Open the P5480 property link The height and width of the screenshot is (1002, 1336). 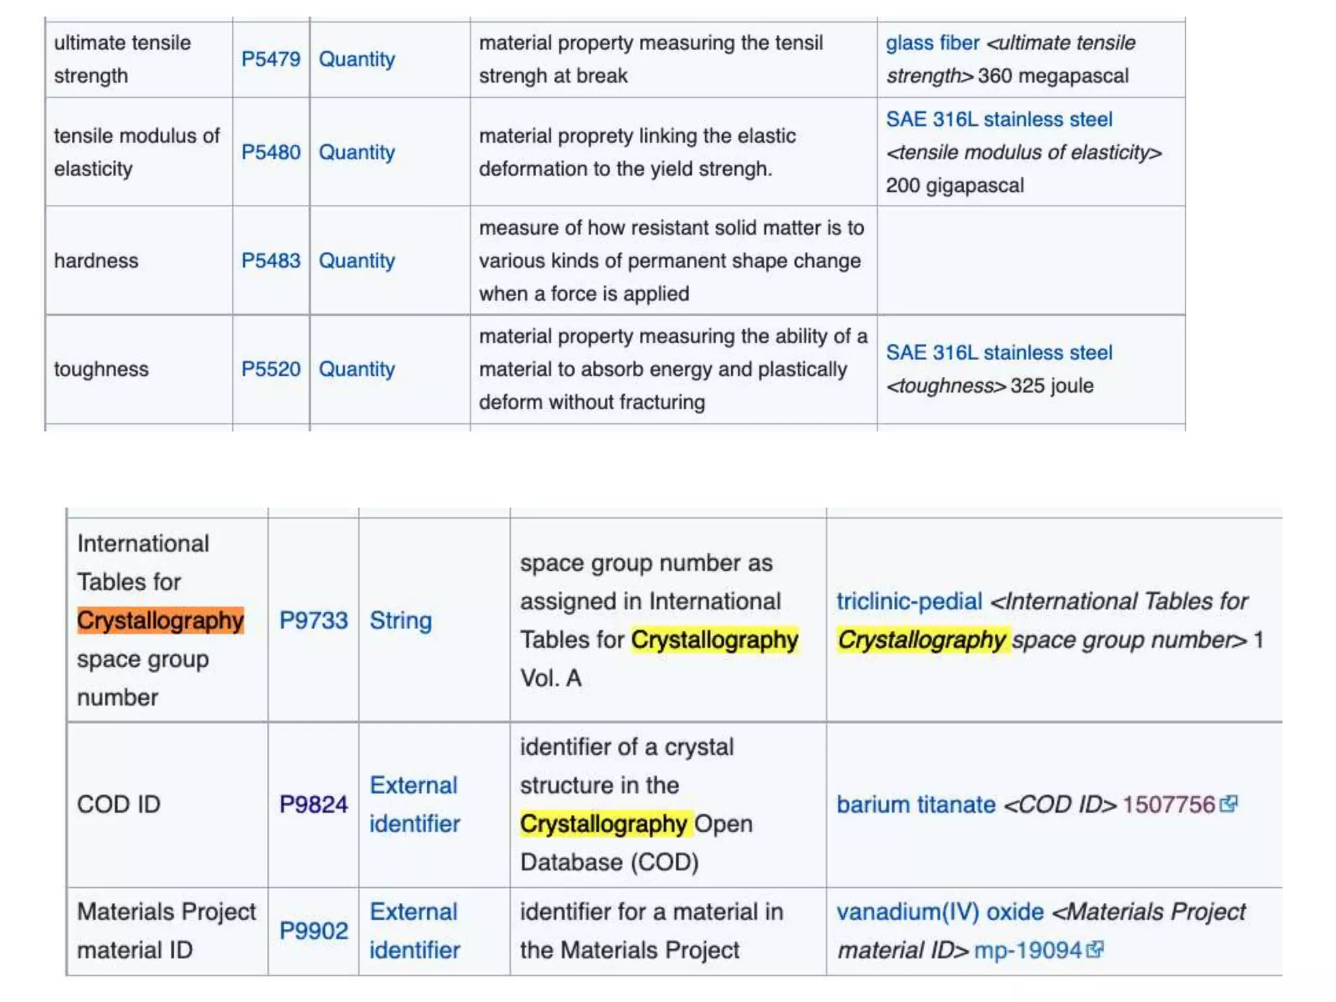click(x=270, y=152)
